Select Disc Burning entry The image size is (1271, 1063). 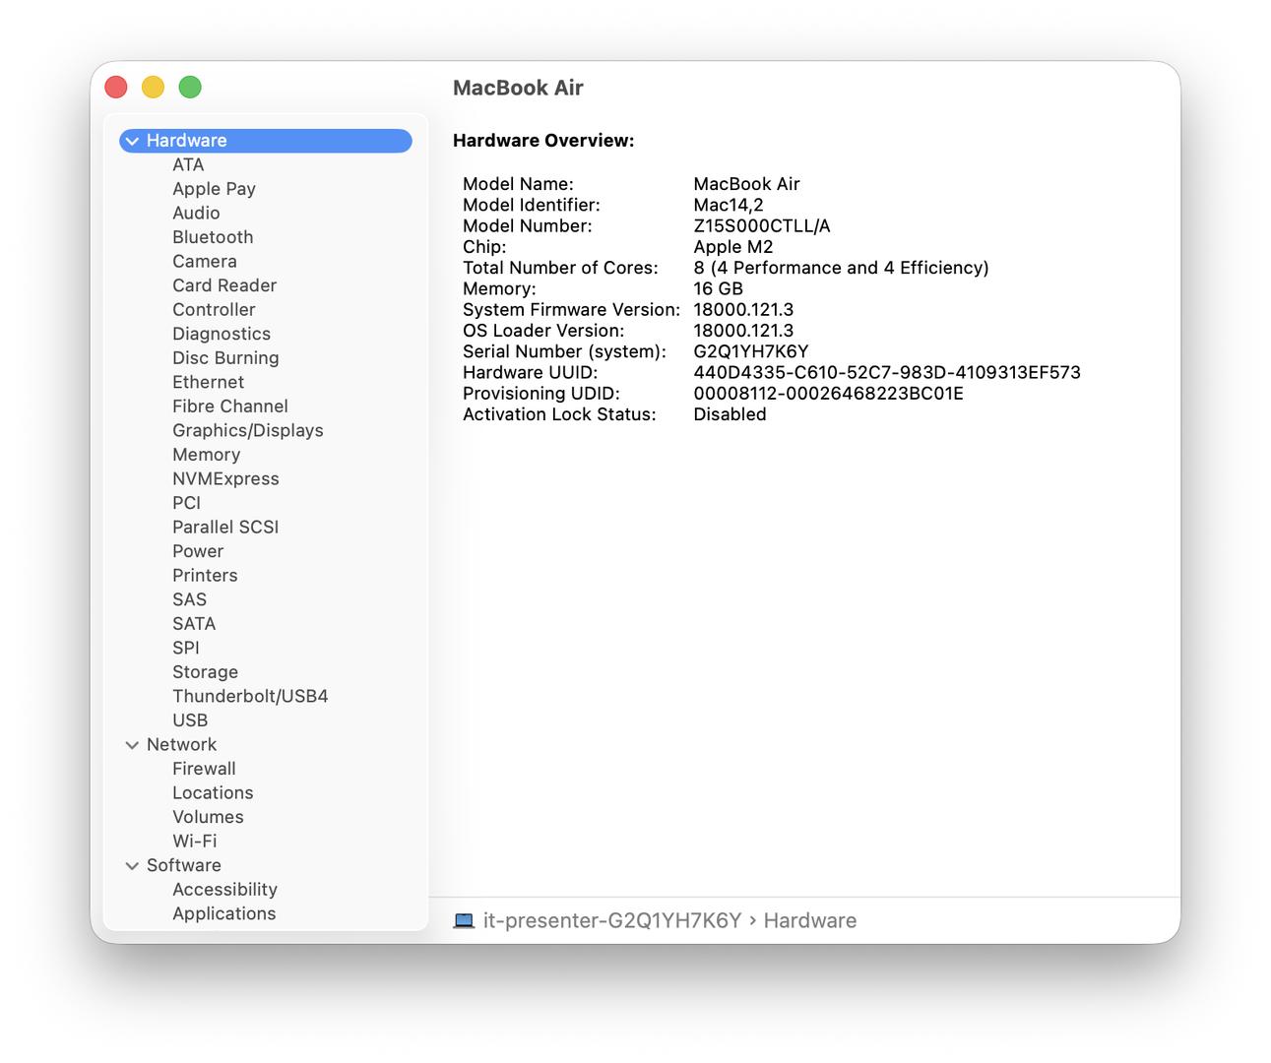(x=225, y=358)
